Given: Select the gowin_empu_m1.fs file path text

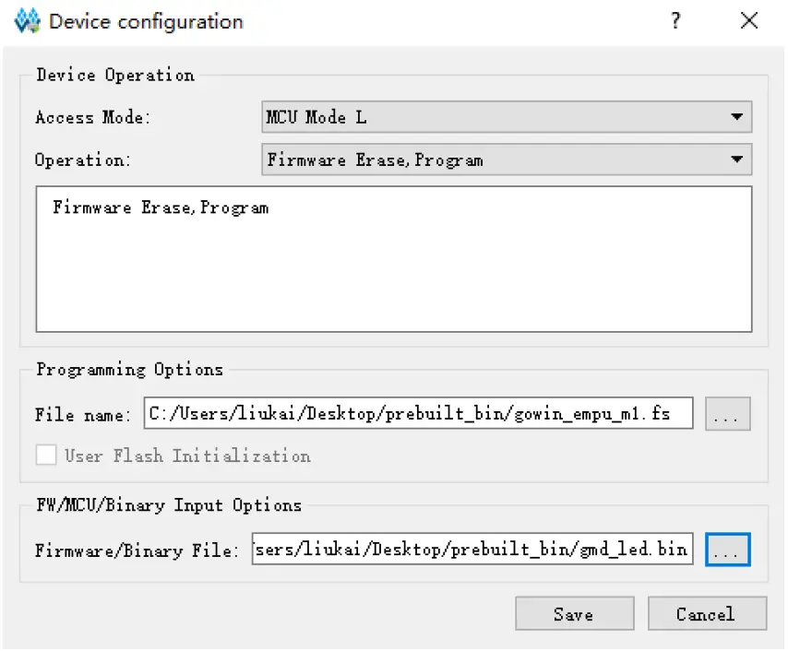Looking at the screenshot, I should click(x=418, y=413).
